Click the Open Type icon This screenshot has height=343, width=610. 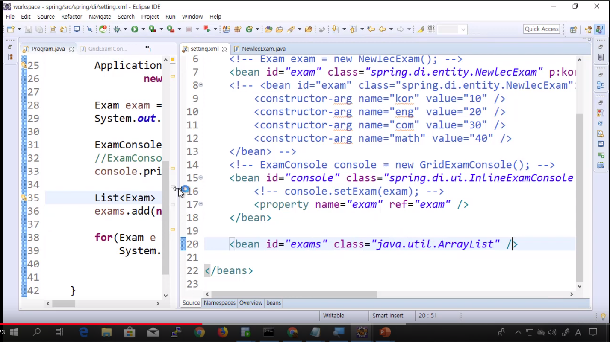pyautogui.click(x=269, y=29)
